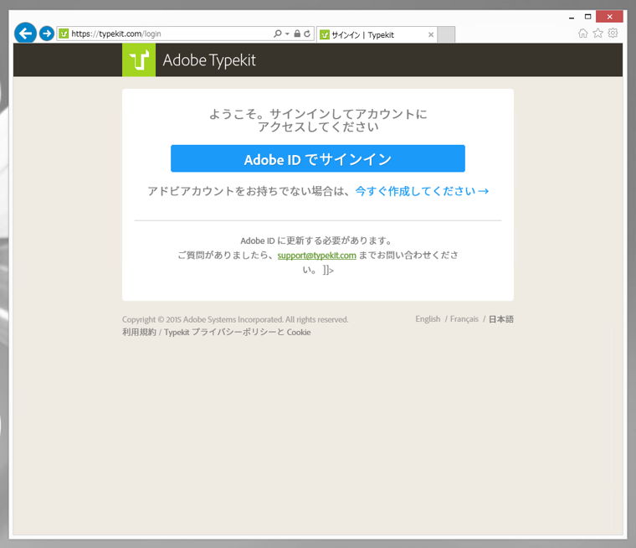
Task: Open the browser home page icon
Action: 583,34
